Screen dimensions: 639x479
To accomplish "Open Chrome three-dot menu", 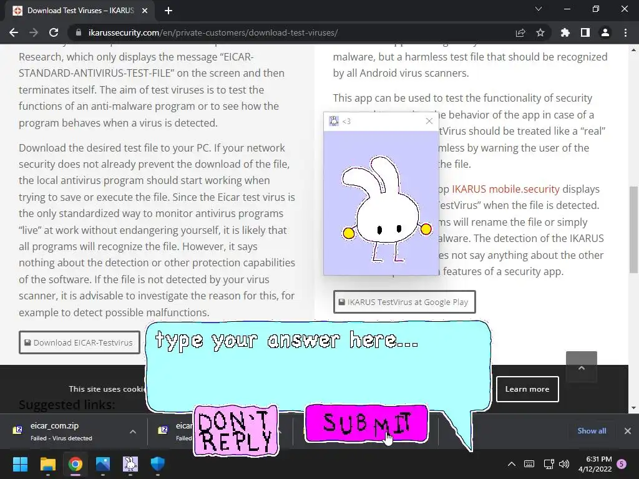I will [x=625, y=32].
